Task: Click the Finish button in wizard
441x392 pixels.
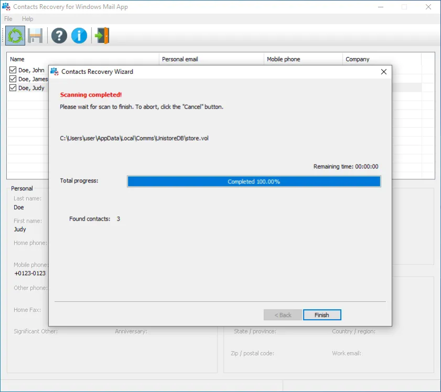Action: (x=322, y=315)
